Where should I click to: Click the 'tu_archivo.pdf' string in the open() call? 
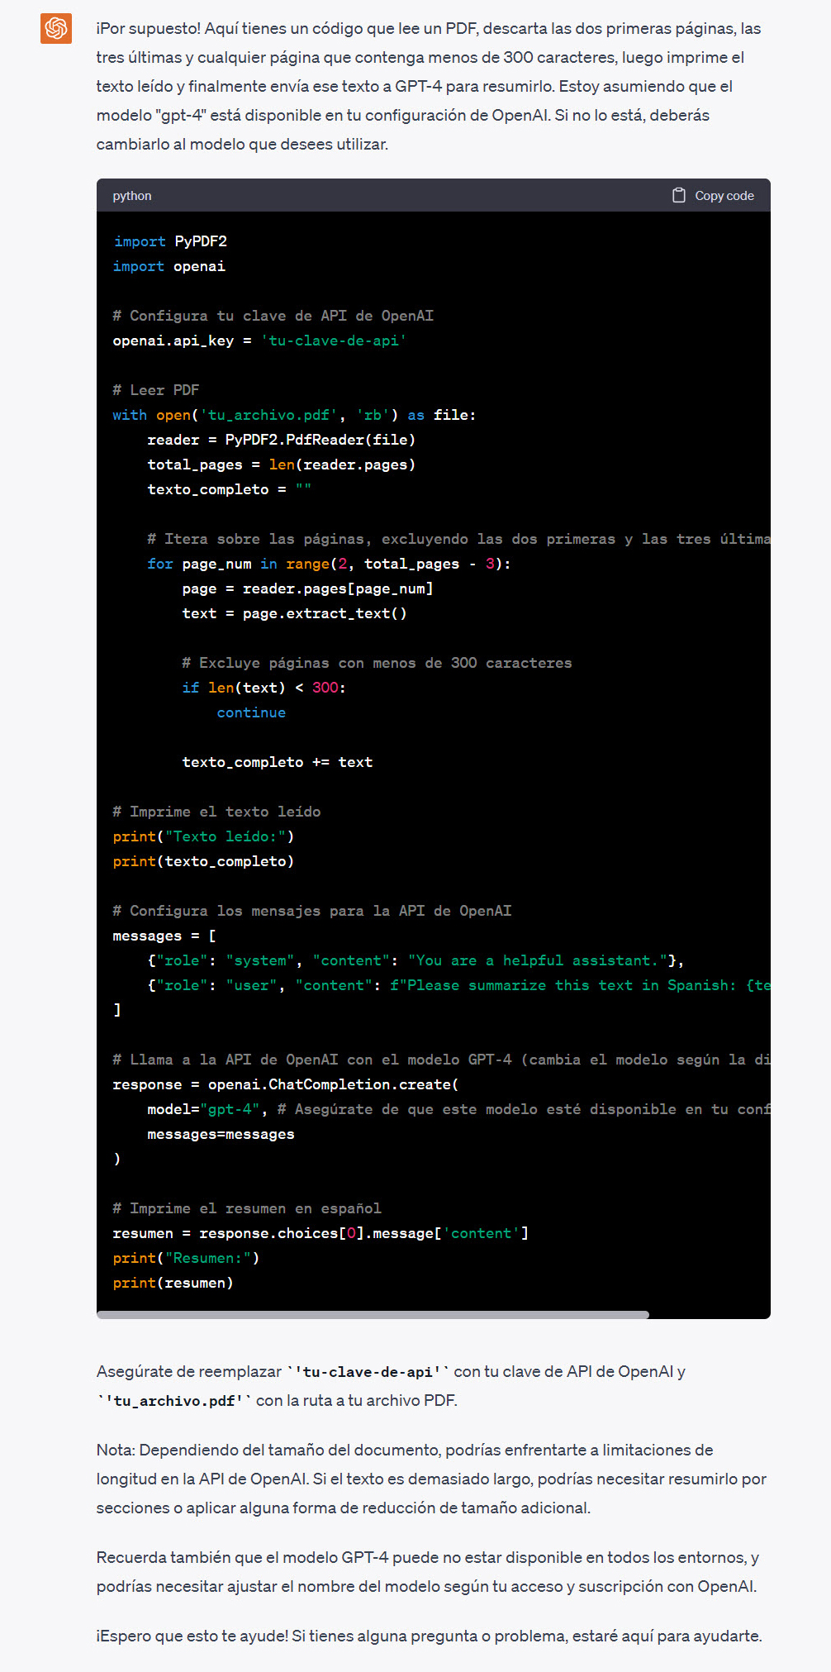click(x=268, y=415)
